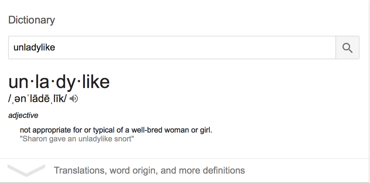Click the definition starting with 'not appropriate'
Screen dimensions: 370x183
coord(116,130)
